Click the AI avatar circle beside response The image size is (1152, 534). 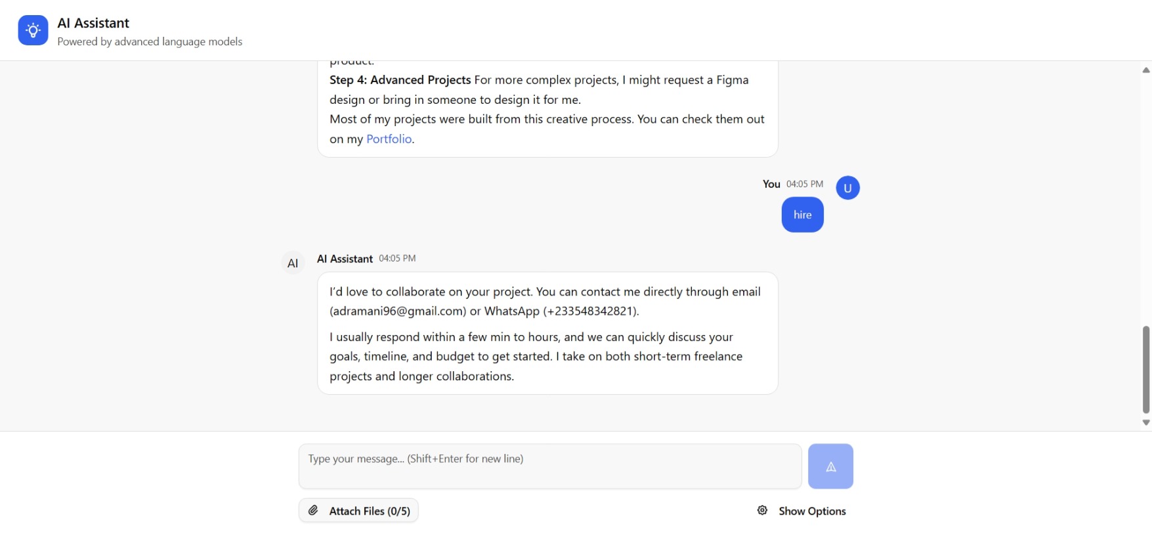click(x=293, y=263)
